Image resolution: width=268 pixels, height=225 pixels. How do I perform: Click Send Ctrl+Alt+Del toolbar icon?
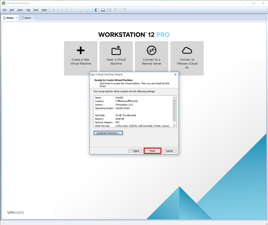click(x=66, y=10)
